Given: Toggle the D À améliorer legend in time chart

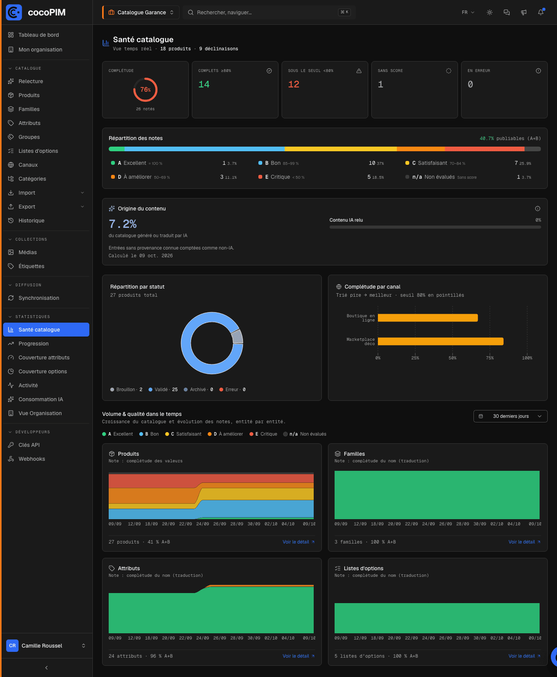Looking at the screenshot, I should [x=226, y=434].
